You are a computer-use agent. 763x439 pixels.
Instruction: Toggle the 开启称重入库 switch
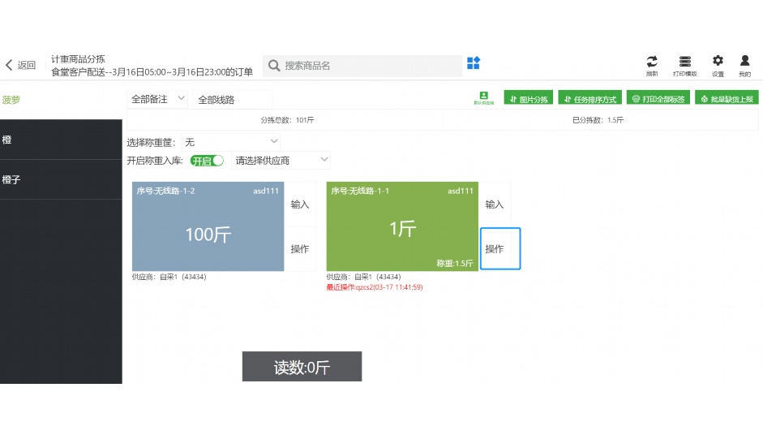[x=207, y=161]
